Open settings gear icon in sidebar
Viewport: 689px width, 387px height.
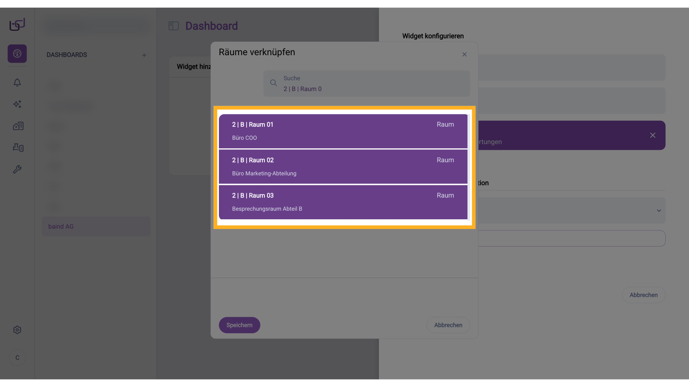(x=17, y=330)
